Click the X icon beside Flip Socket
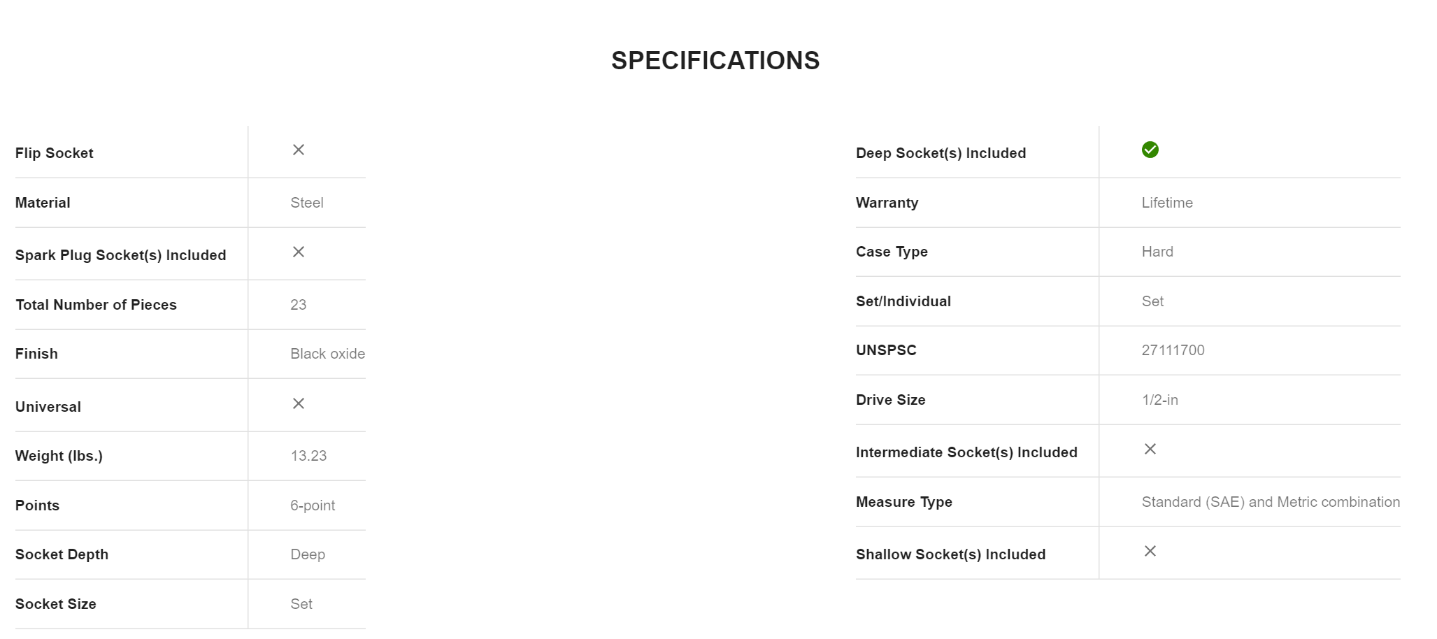The image size is (1437, 639). click(x=299, y=150)
